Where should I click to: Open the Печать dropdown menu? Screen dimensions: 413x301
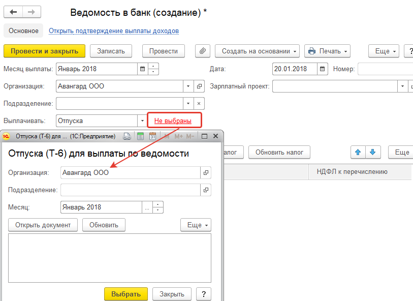[327, 51]
